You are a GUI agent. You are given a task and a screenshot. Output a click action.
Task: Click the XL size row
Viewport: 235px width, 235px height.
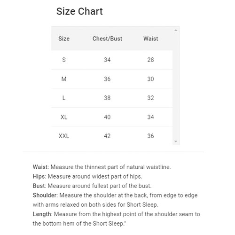tap(112, 117)
